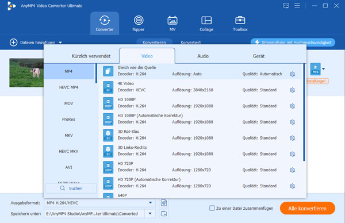Open settings gear for HD 1080P
Viewport: 345px width, 223px height.
[292, 106]
